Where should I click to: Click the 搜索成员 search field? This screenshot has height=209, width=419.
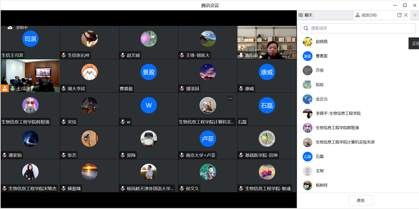[x=358, y=28]
